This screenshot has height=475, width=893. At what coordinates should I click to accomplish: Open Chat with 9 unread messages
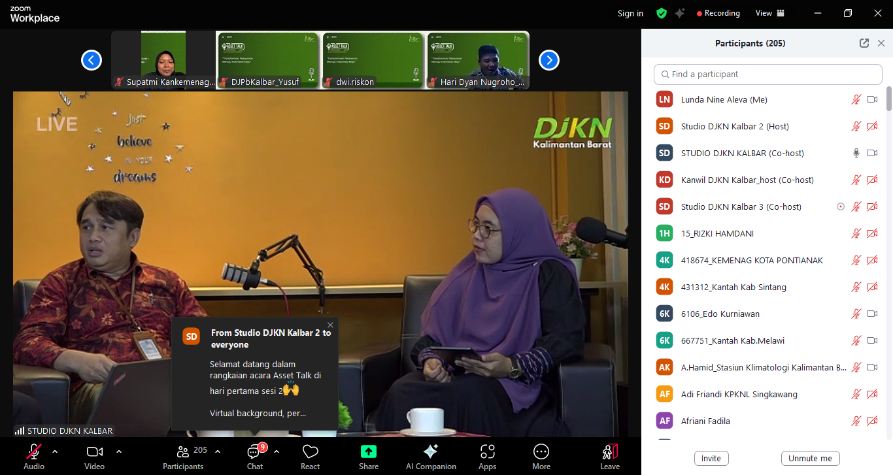click(254, 452)
